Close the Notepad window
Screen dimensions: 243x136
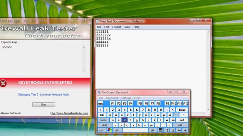(206, 20)
